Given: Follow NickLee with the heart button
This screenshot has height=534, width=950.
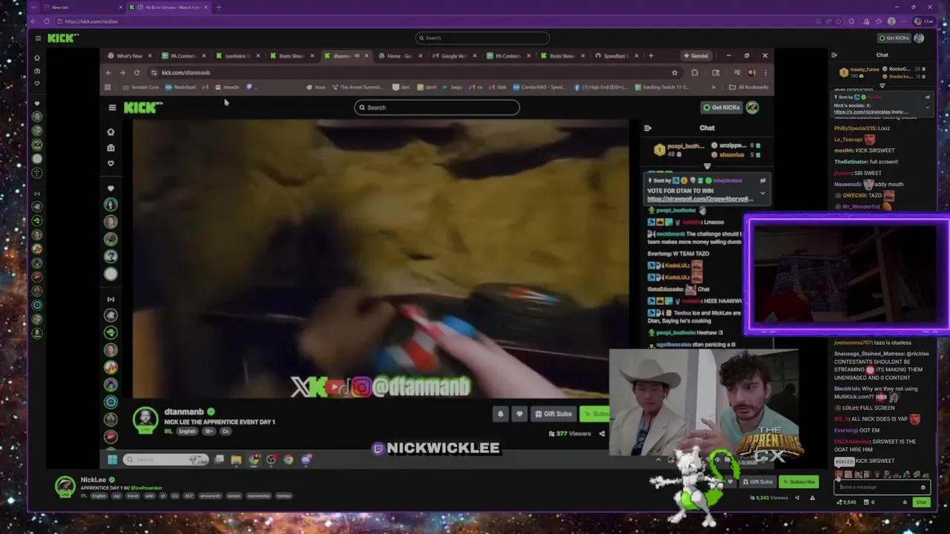Looking at the screenshot, I should pos(730,481).
